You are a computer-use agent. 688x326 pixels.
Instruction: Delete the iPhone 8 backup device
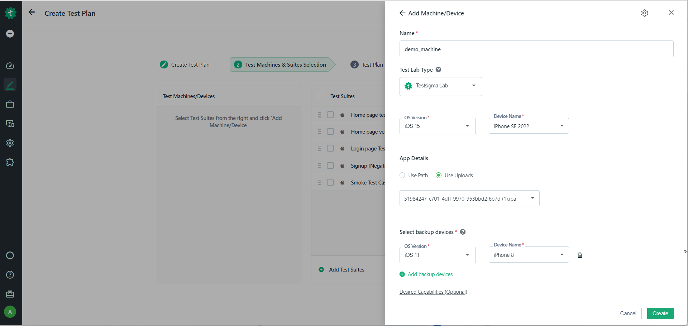coord(580,255)
